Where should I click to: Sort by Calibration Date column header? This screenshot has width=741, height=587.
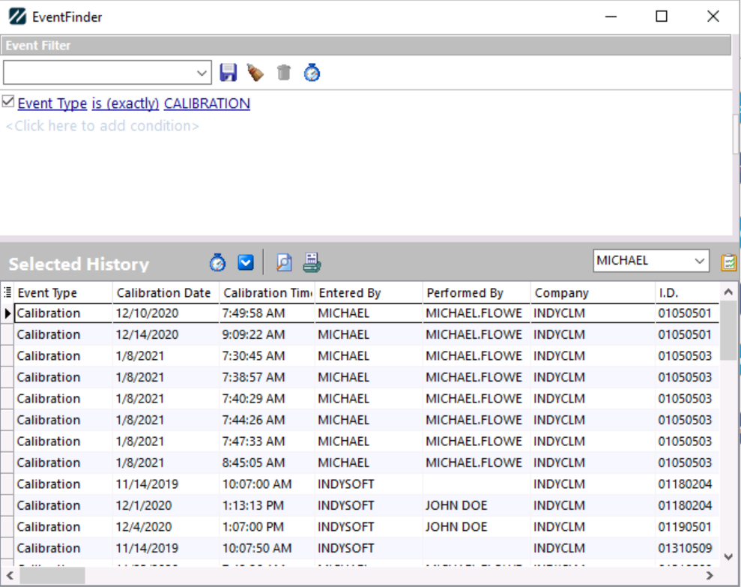pyautogui.click(x=164, y=292)
